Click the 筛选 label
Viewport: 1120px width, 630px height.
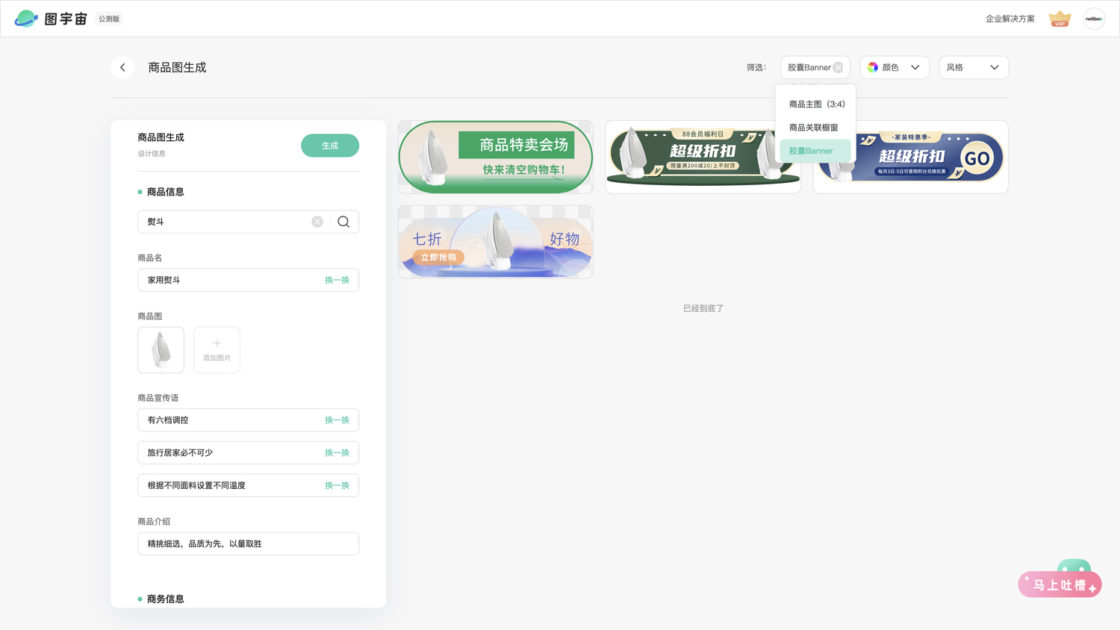(x=756, y=67)
